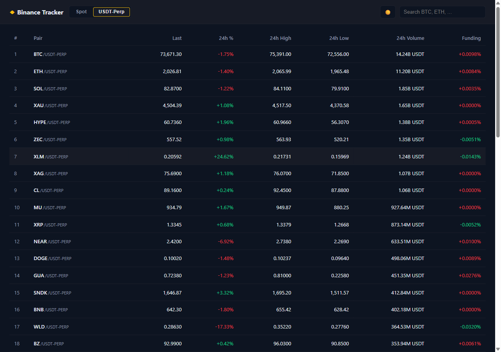Click NEAR funding rate +0.0100%

[x=470, y=242]
